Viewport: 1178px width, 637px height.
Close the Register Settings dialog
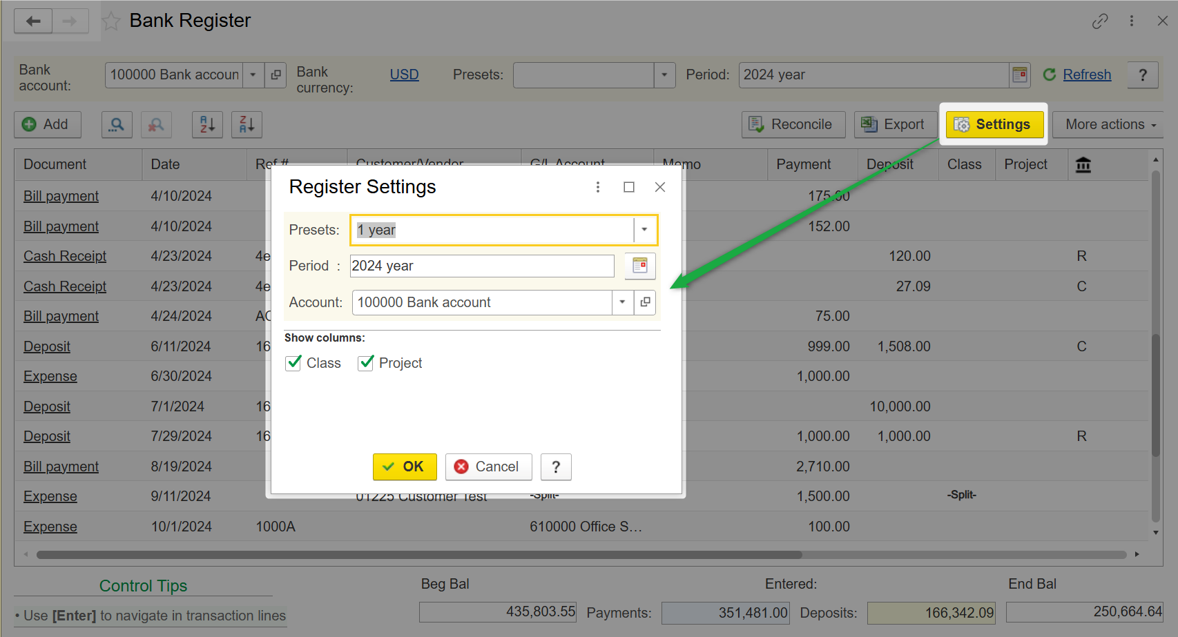(x=660, y=187)
